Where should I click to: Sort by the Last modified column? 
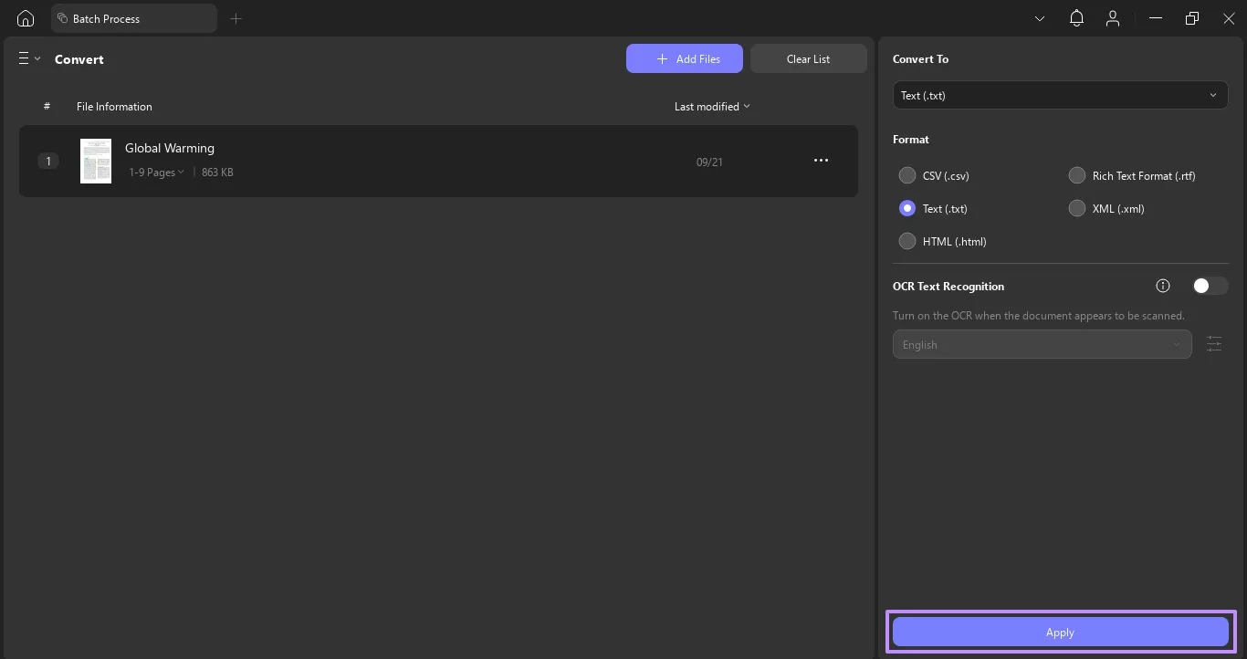[711, 107]
